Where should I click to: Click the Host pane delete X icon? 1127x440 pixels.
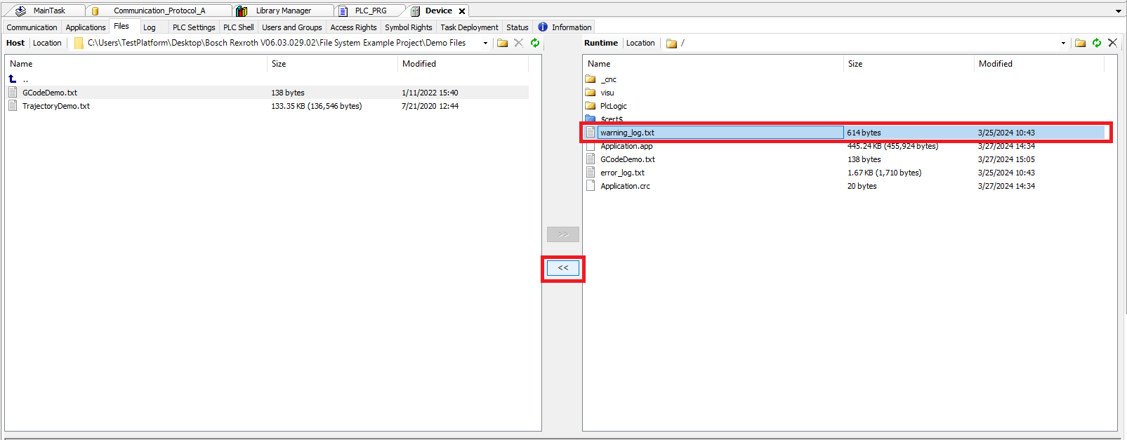pyautogui.click(x=518, y=43)
